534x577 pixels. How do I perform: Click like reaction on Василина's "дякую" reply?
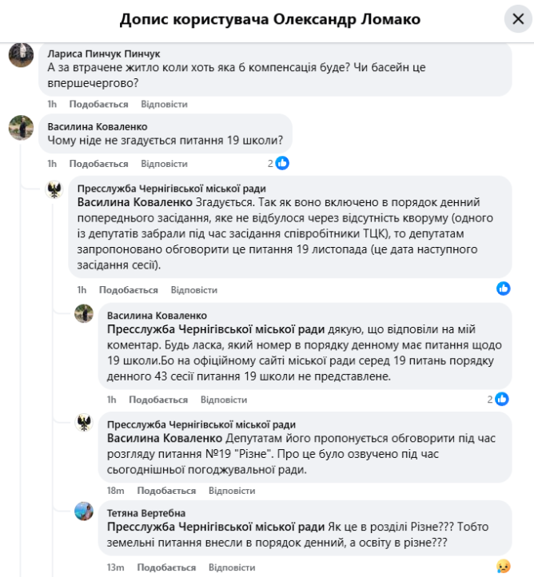coord(502,399)
